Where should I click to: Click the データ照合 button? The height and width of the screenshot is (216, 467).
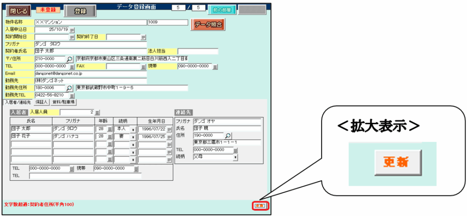coord(208,25)
